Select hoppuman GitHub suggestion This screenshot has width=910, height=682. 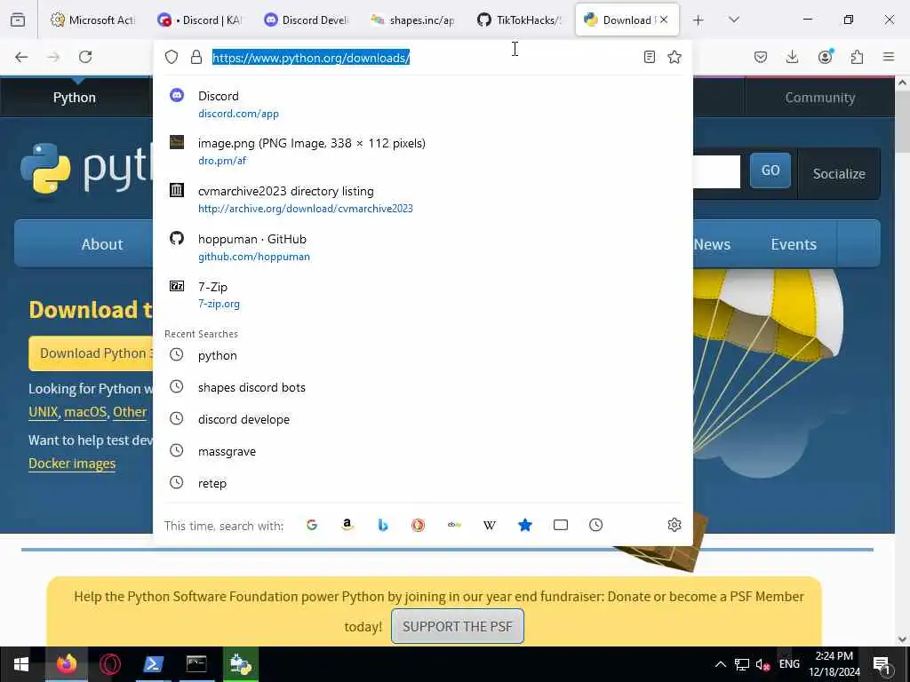click(x=422, y=247)
